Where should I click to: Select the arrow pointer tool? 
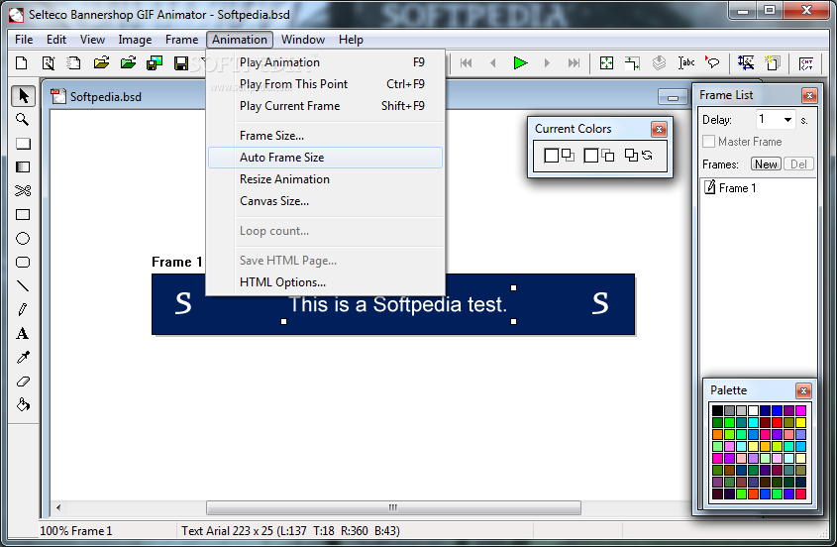[x=23, y=95]
